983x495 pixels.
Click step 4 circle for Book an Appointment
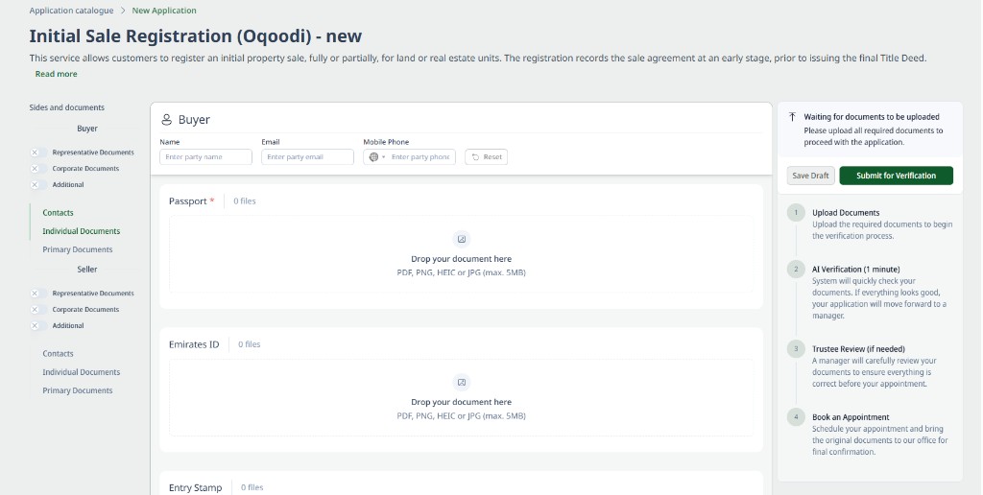(796, 417)
